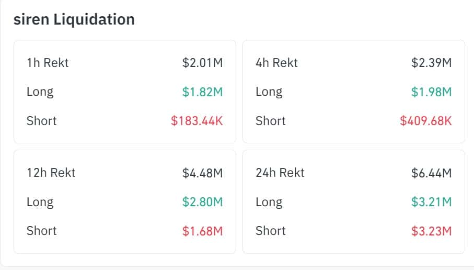Click the 1h Long value $1.82M
The width and height of the screenshot is (474, 270).
point(202,92)
